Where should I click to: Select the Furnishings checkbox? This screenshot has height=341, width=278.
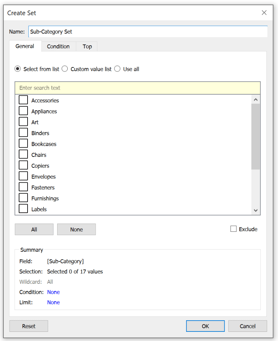coord(23,198)
